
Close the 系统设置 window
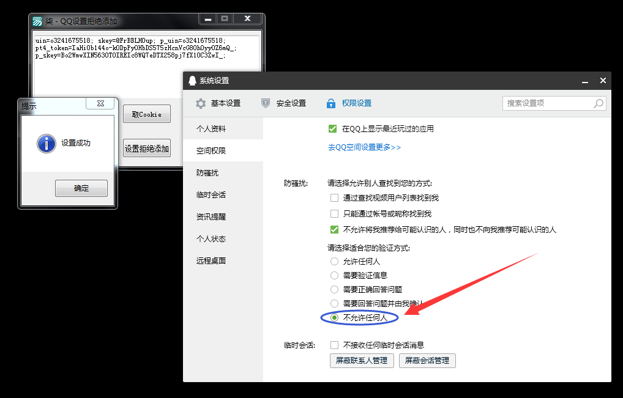coord(603,81)
